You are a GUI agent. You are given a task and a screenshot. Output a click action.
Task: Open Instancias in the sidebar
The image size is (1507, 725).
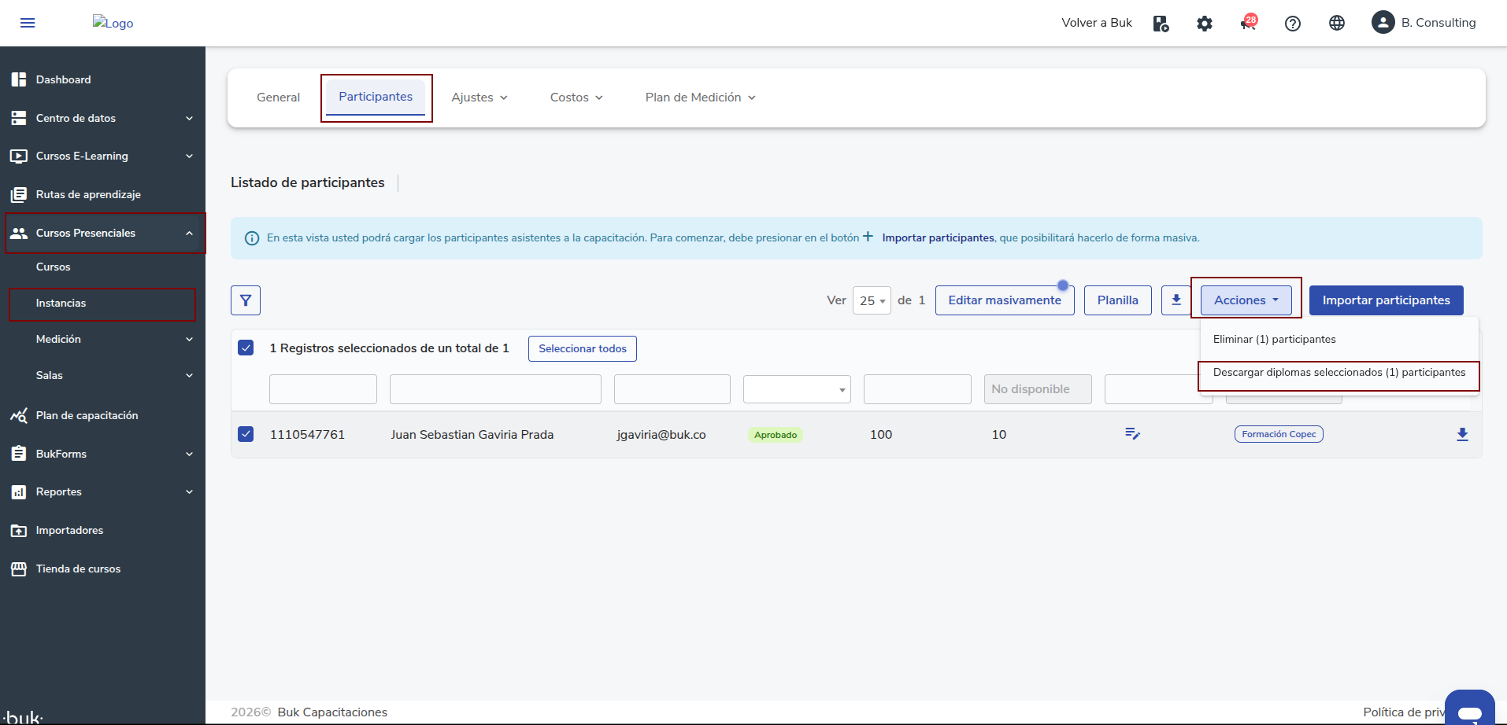click(x=61, y=304)
